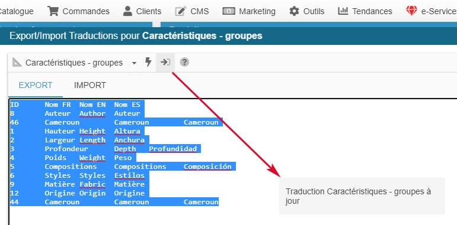Click the Marketing money icon

pos(229,11)
